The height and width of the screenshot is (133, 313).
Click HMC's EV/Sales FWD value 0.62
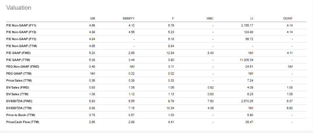[x=210, y=87]
